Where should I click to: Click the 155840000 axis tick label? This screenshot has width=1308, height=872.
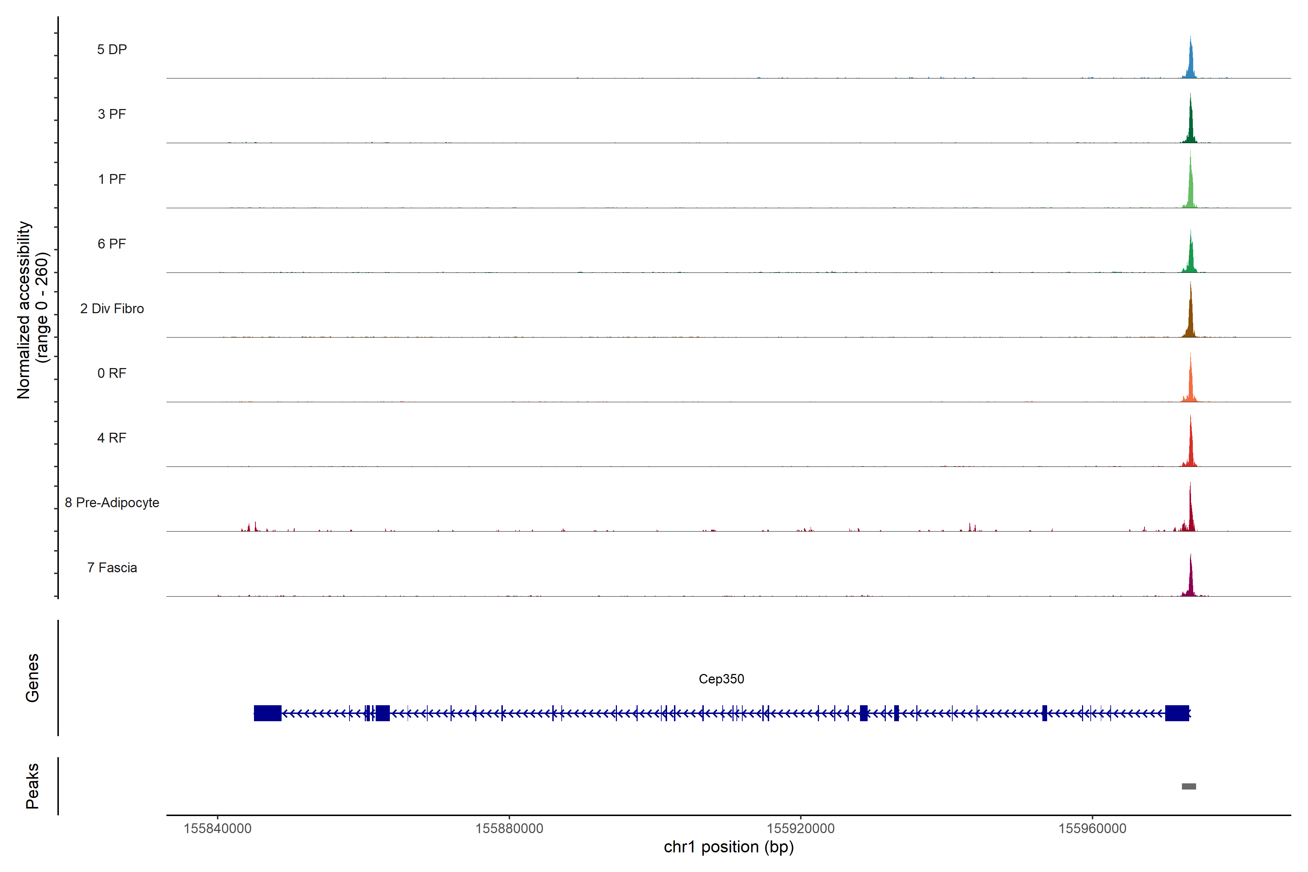pyautogui.click(x=217, y=829)
